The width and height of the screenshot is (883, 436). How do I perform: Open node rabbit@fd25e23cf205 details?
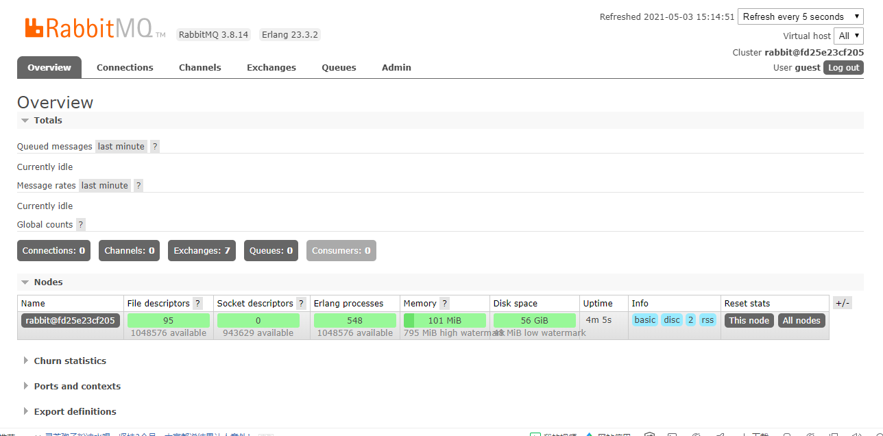click(x=71, y=320)
